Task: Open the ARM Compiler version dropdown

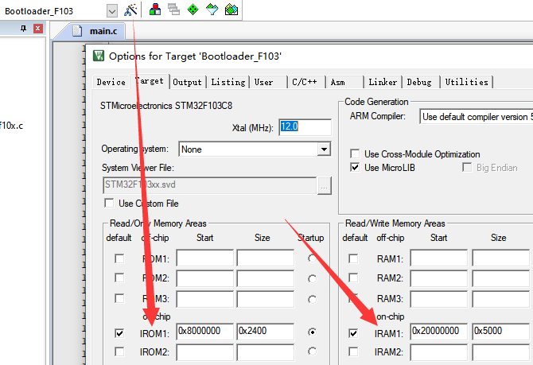Action: [x=476, y=117]
